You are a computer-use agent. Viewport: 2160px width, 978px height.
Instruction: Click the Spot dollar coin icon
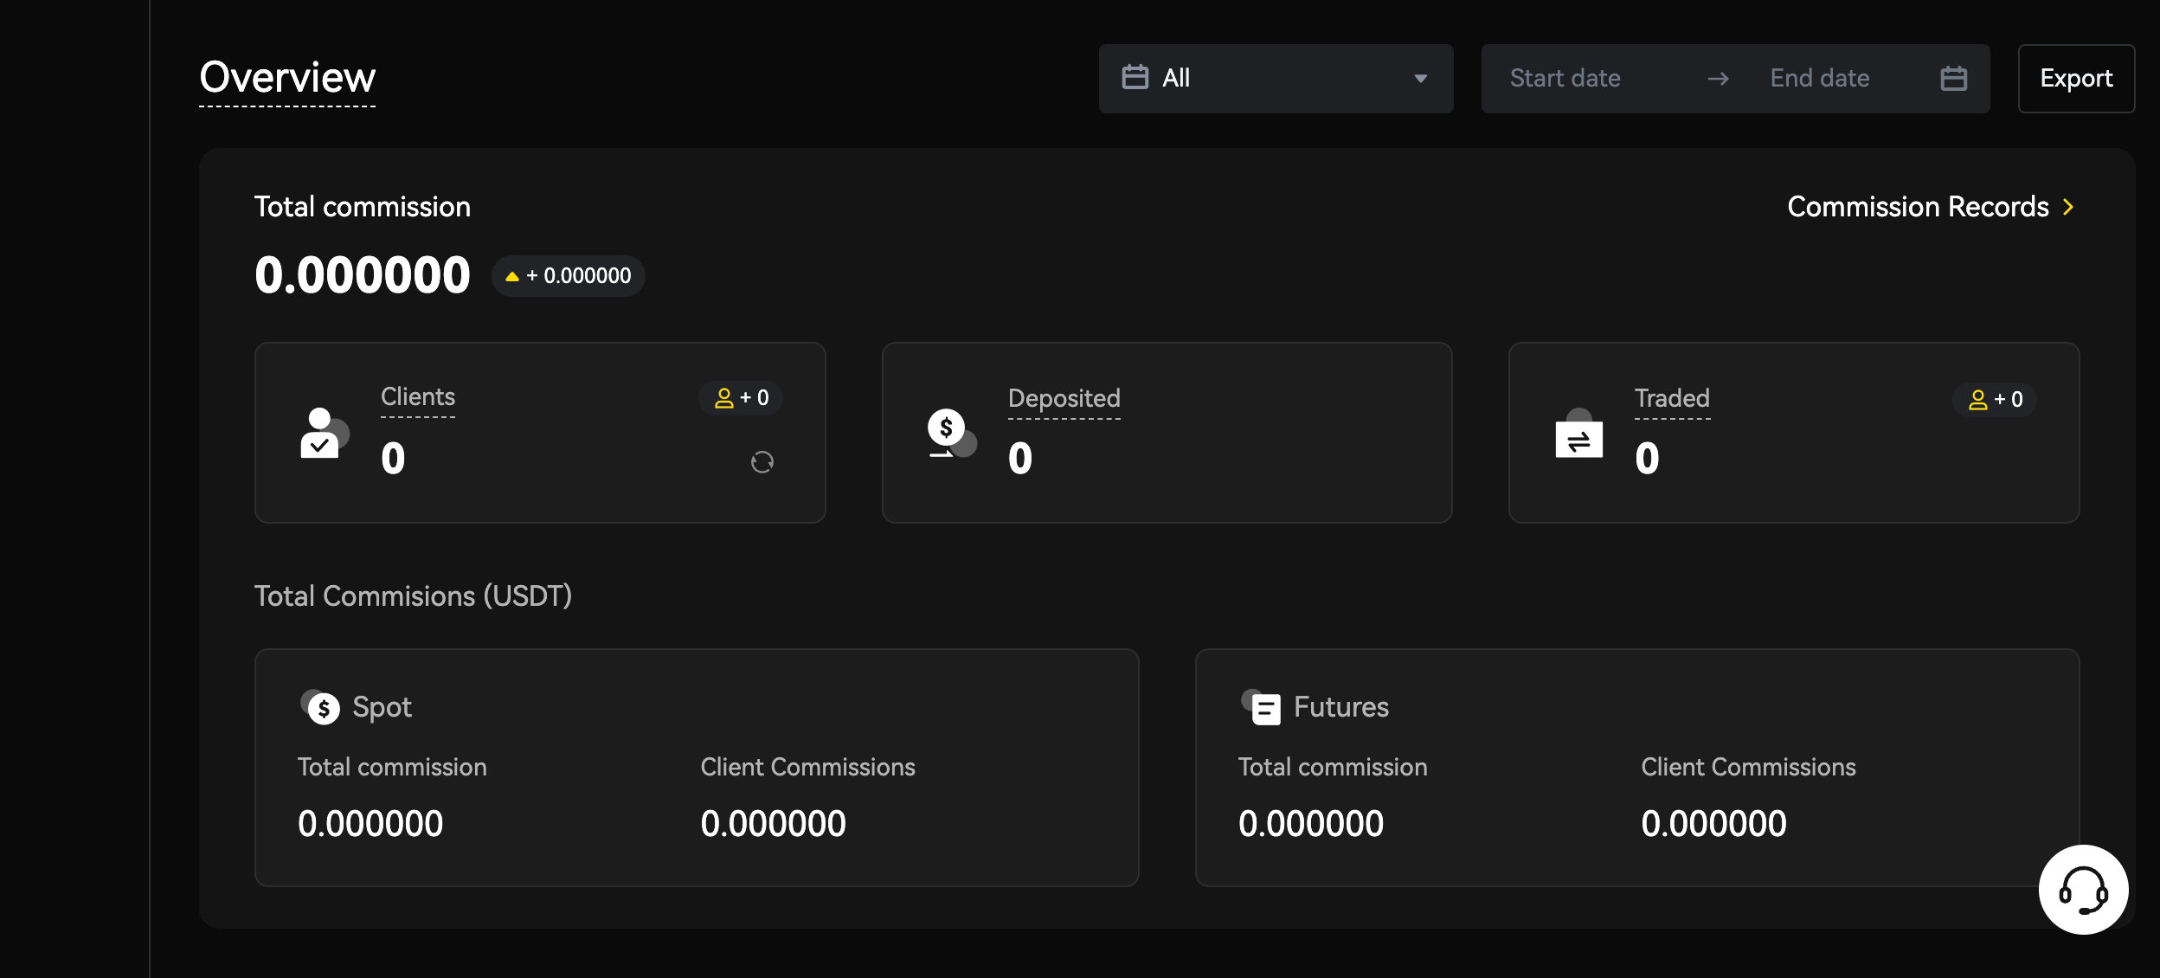[x=321, y=707]
